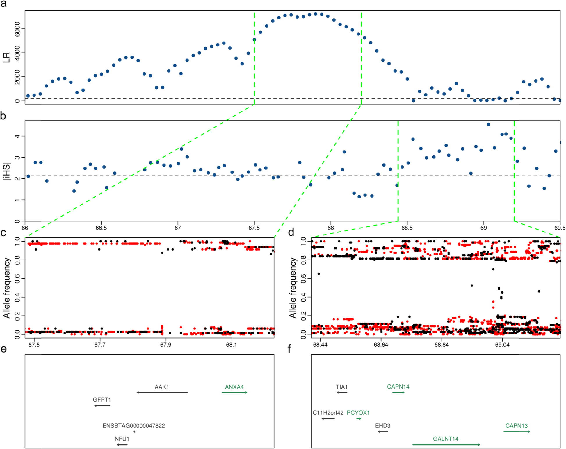Click the 68.44 tick label in panel d

(320, 345)
